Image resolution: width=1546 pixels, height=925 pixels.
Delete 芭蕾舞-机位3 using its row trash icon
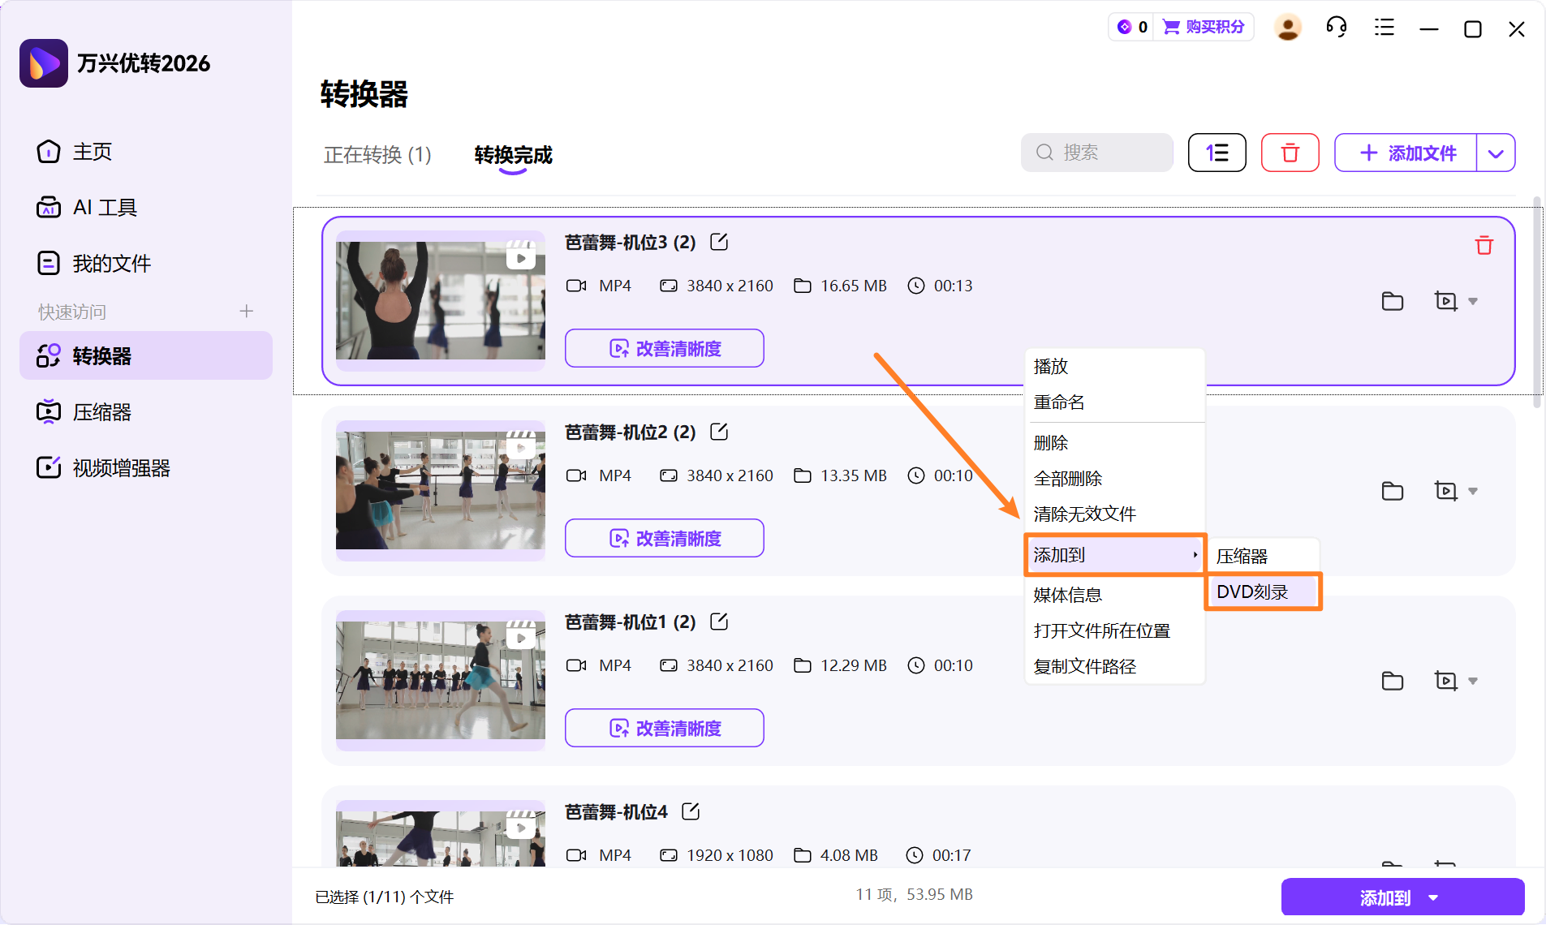1484,244
